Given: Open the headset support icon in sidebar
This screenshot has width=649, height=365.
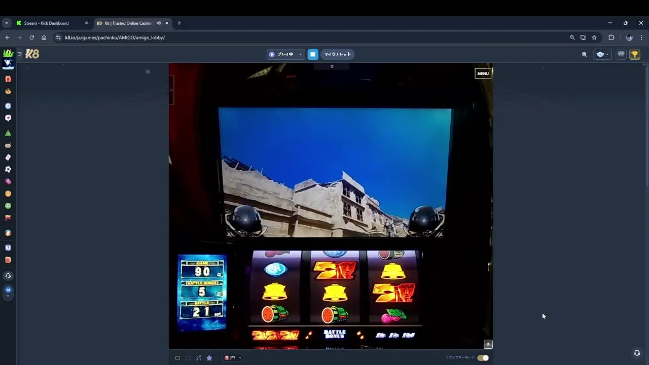Looking at the screenshot, I should pos(8,276).
